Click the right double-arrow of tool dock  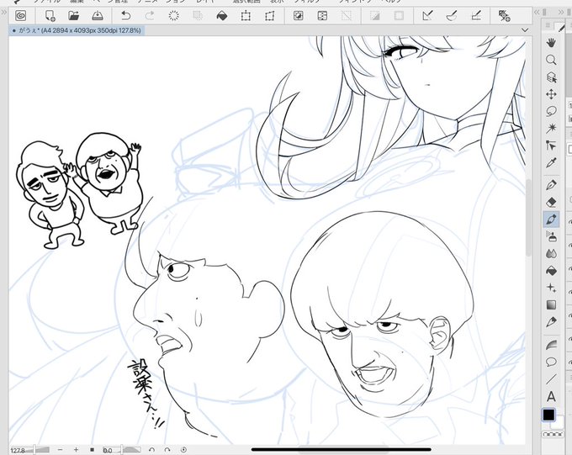tap(561, 12)
